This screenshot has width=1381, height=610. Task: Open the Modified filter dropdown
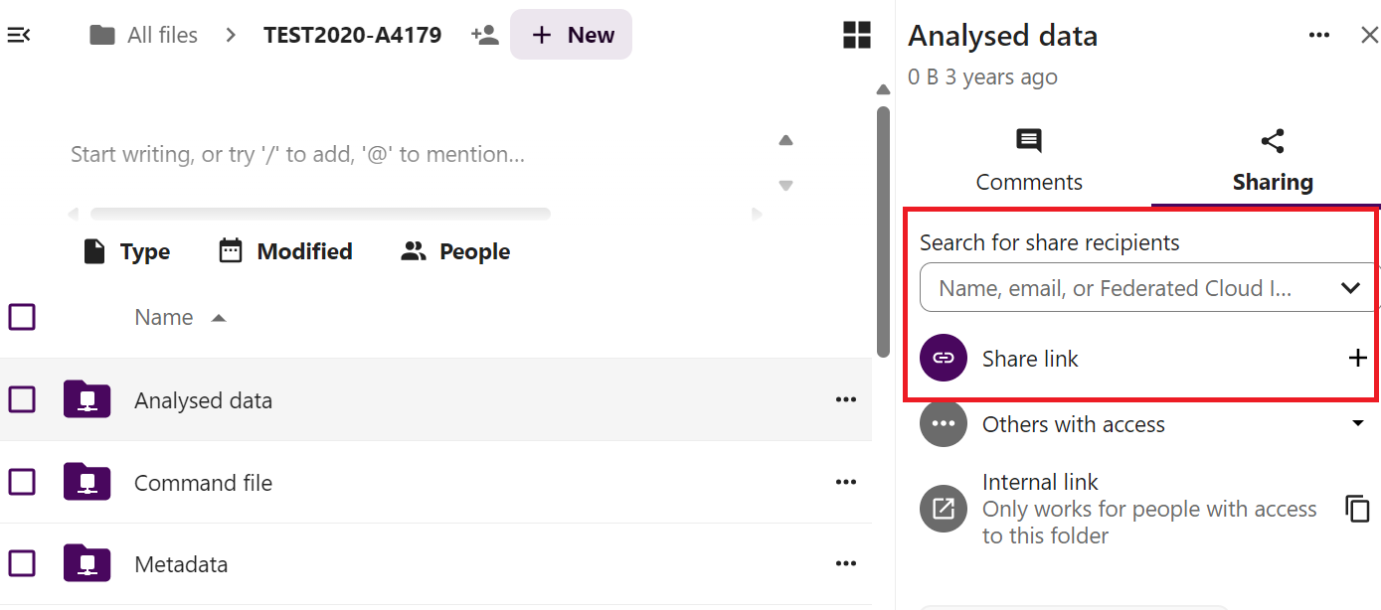[x=285, y=250]
